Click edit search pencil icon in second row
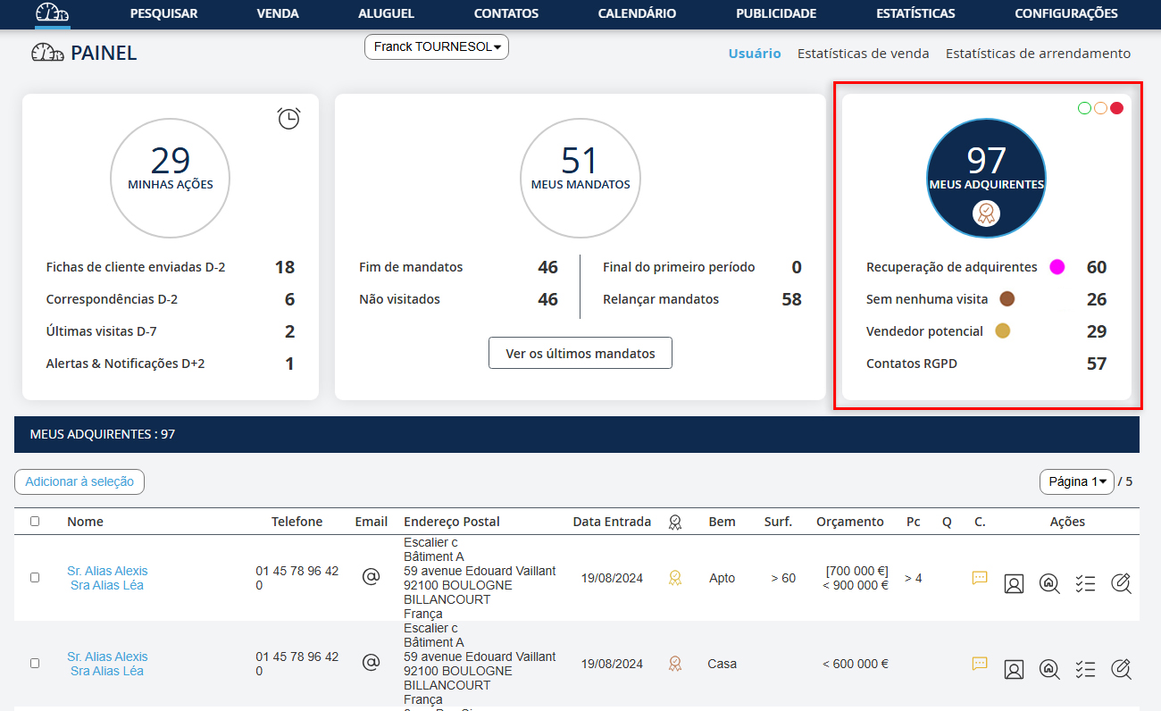This screenshot has height=711, width=1161. [x=1121, y=669]
